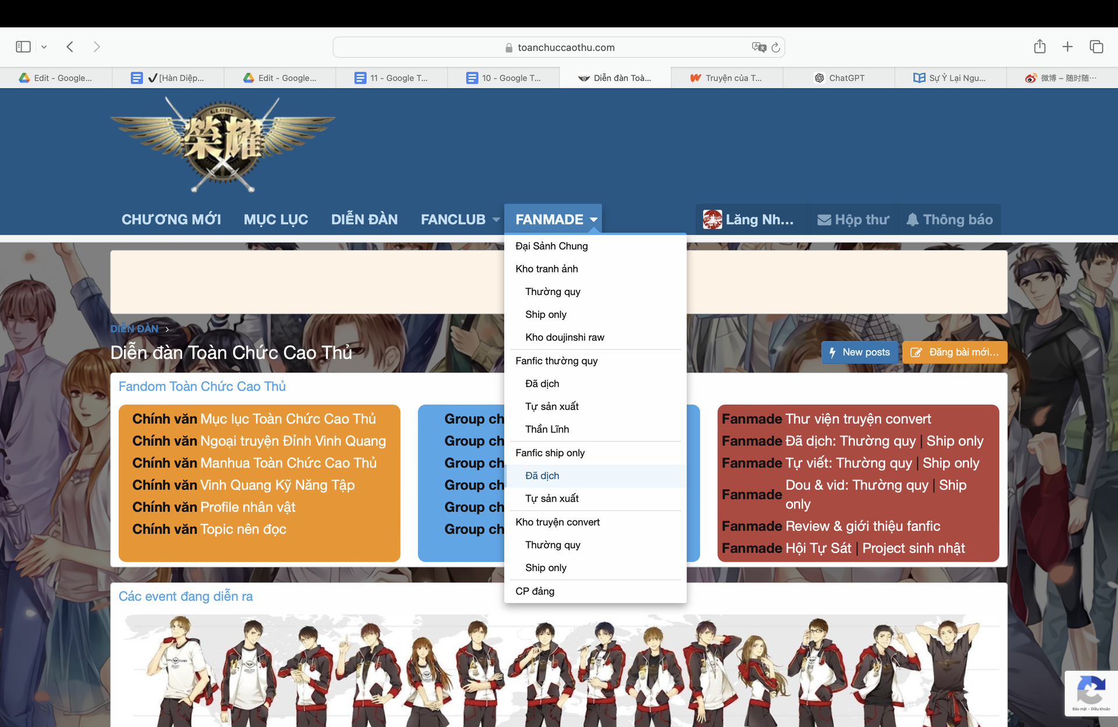
Task: Open Review & giới thiệu fanfic link
Action: [x=863, y=526]
